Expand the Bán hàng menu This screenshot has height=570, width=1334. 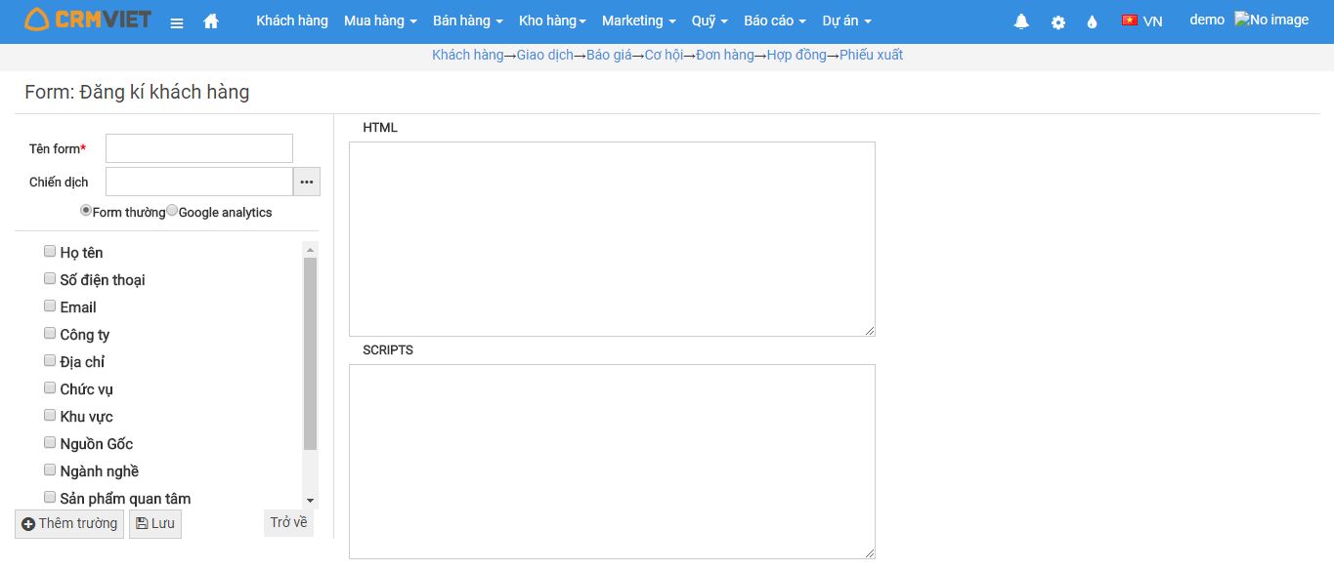coord(468,20)
